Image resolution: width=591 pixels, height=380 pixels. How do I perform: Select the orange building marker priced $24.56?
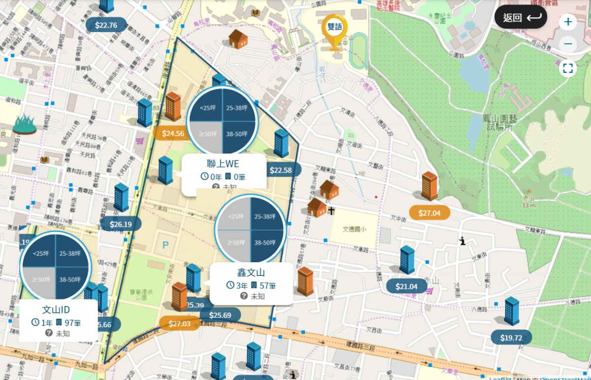pos(173,106)
